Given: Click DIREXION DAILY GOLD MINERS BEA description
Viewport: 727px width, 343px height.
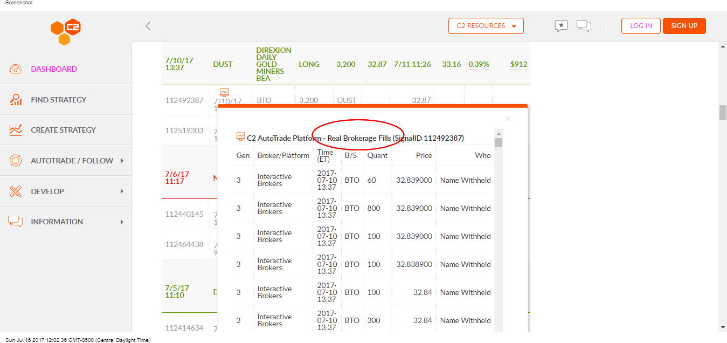Looking at the screenshot, I should pyautogui.click(x=274, y=64).
